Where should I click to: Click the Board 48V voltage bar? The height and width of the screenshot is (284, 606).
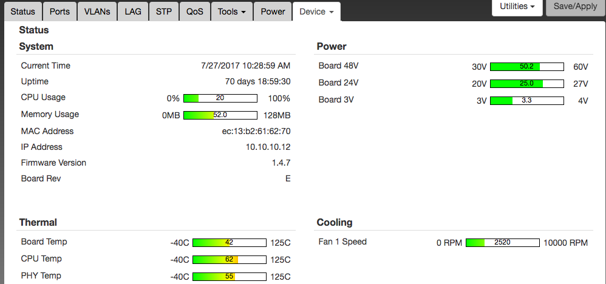coord(526,67)
